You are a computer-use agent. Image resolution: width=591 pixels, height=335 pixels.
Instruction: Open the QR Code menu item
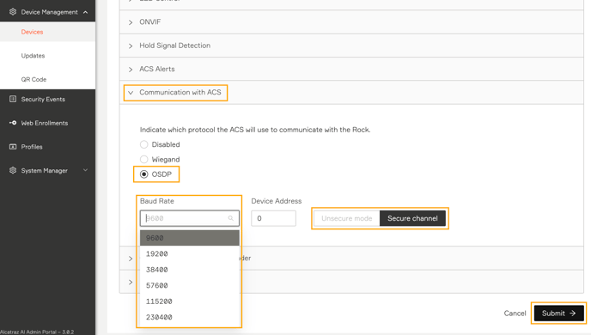point(34,80)
